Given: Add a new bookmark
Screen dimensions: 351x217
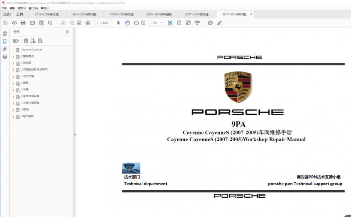Looking at the screenshot, I should point(33,41).
